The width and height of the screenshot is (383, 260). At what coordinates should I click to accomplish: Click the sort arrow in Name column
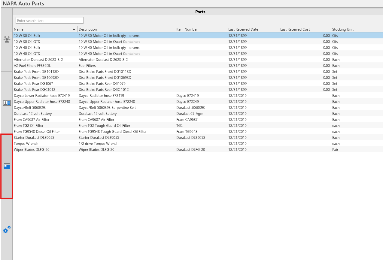(74, 29)
